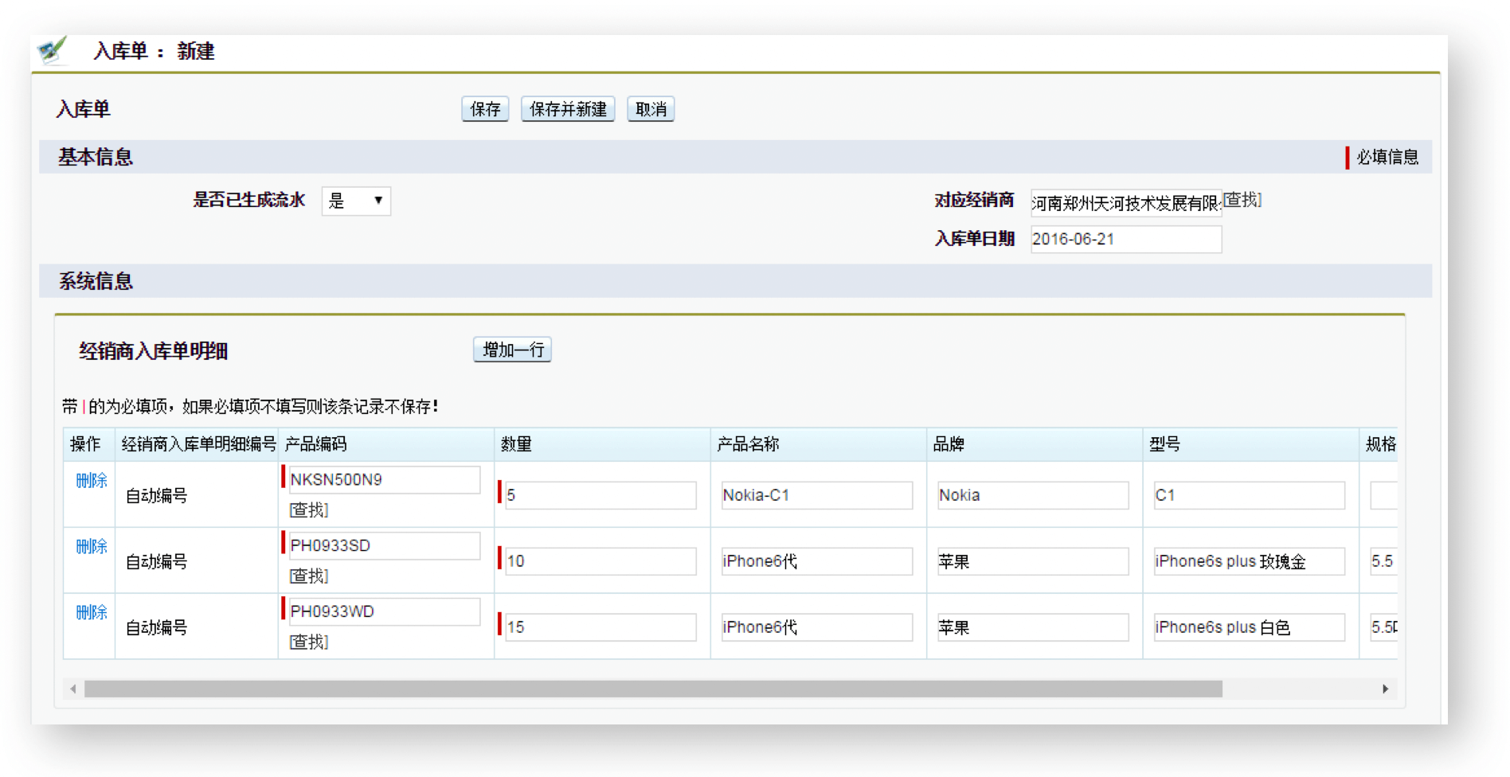This screenshot has height=777, width=1510.
Task: Click the 规格 field in PH0933SD row
Action: (x=1383, y=561)
